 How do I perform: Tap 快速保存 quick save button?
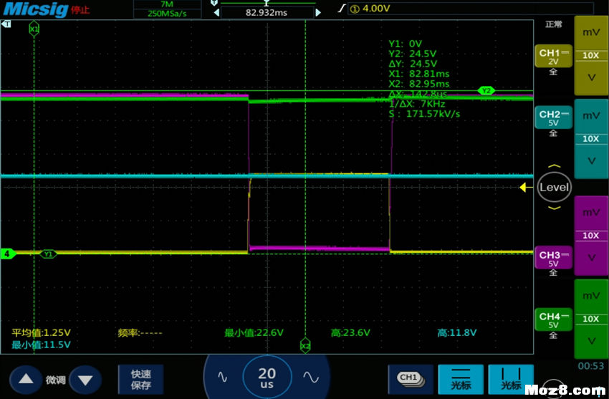click(141, 379)
